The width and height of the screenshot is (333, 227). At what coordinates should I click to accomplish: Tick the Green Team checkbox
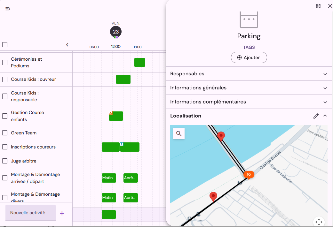click(x=5, y=133)
